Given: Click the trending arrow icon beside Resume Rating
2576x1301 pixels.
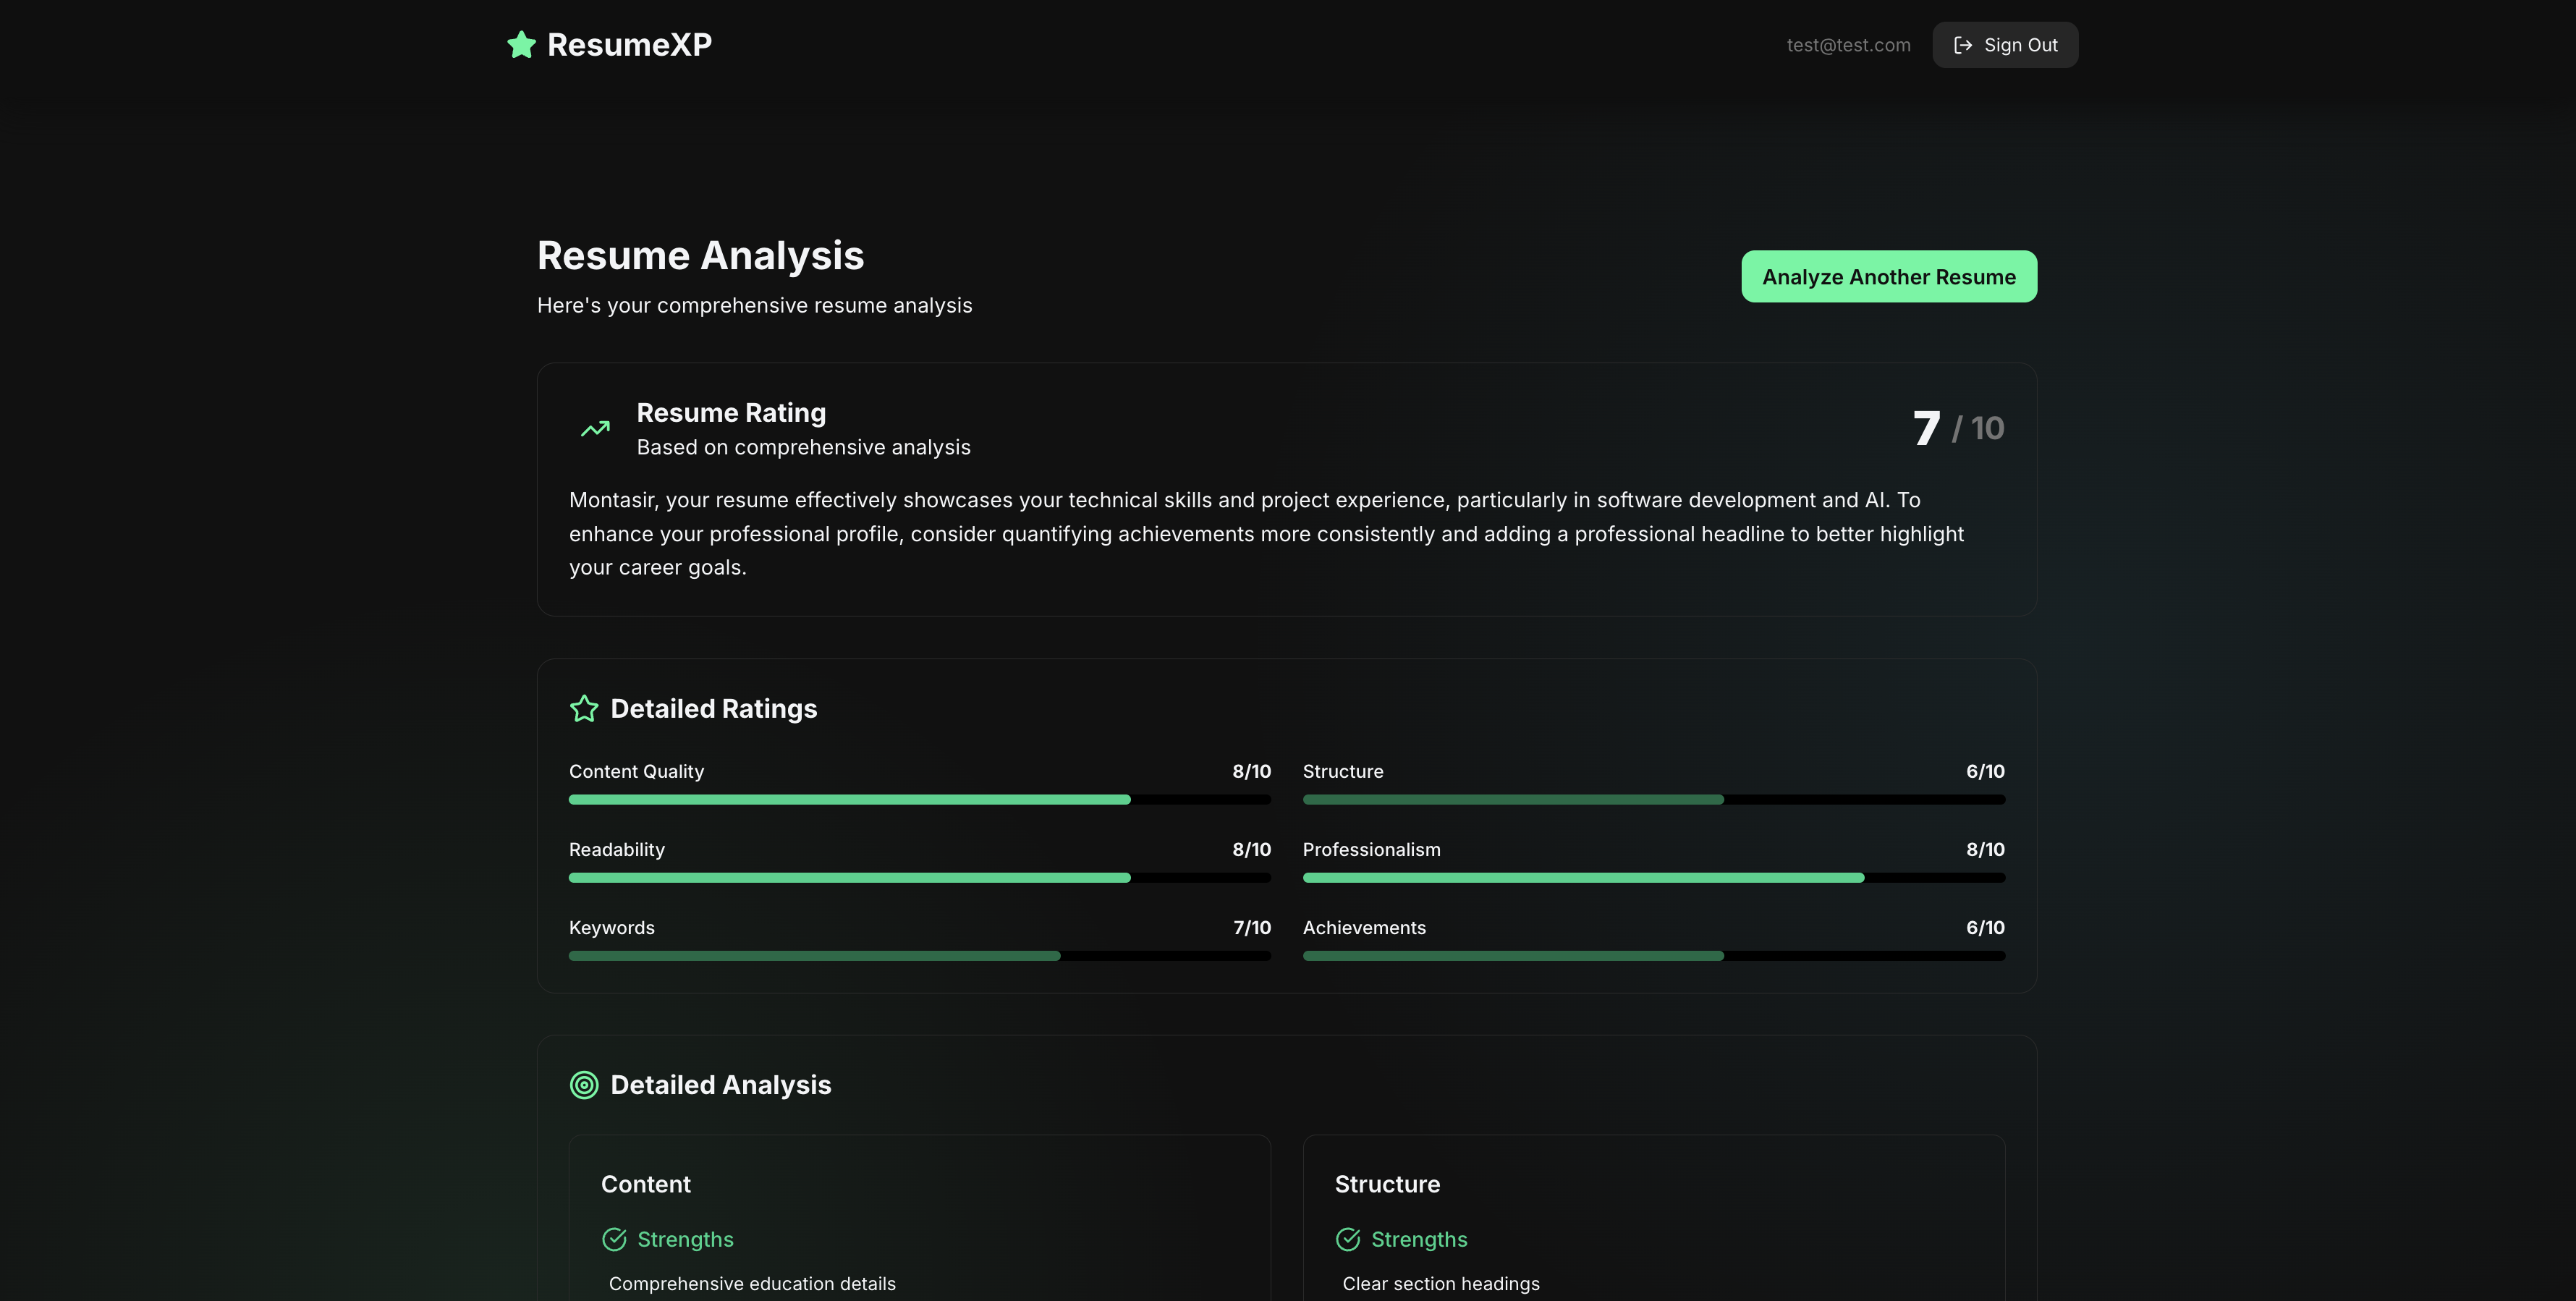Looking at the screenshot, I should coord(595,429).
